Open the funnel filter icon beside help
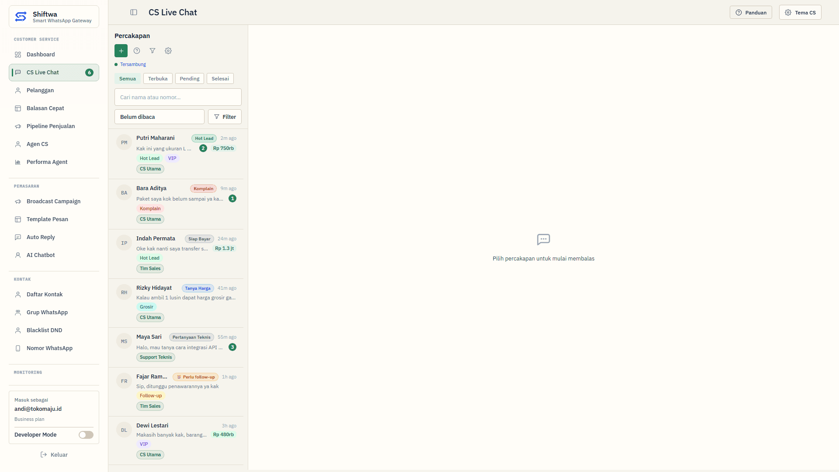The height and width of the screenshot is (472, 839). pyautogui.click(x=153, y=51)
